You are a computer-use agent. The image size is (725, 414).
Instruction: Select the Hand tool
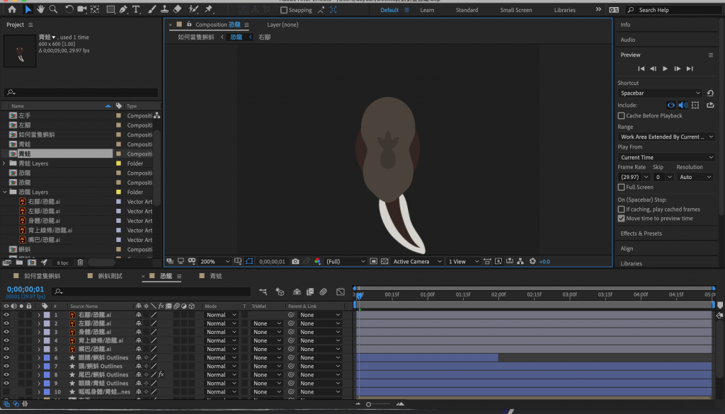tap(41, 10)
